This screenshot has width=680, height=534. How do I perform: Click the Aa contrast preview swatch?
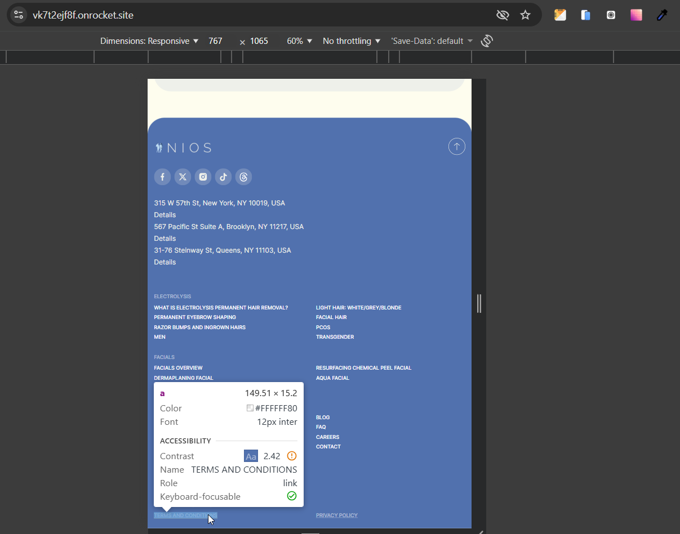pyautogui.click(x=251, y=456)
